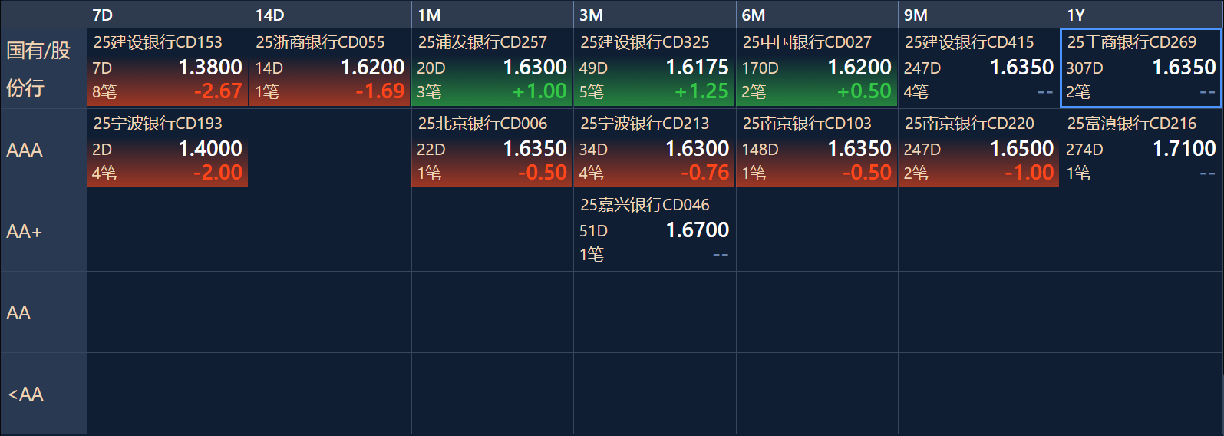The width and height of the screenshot is (1224, 436).
Task: Click the -2.00 change value
Action: [x=218, y=173]
